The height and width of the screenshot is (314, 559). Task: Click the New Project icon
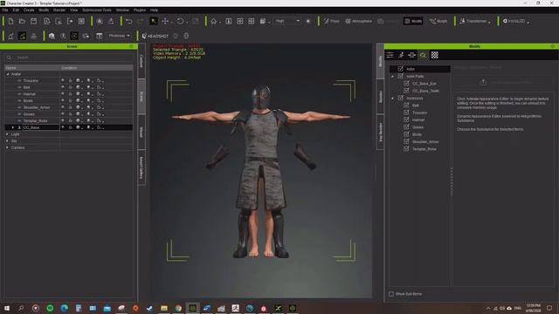tap(10, 21)
